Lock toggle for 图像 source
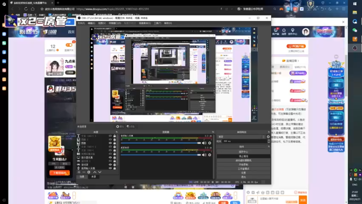Image resolution: width=362 pixels, height=204 pixels. pos(114,143)
